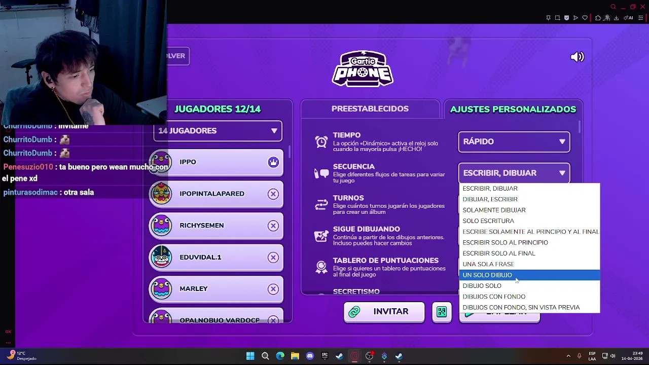The width and height of the screenshot is (649, 365).
Task: Pick the DIBUJO SOLO option
Action: pyautogui.click(x=529, y=286)
